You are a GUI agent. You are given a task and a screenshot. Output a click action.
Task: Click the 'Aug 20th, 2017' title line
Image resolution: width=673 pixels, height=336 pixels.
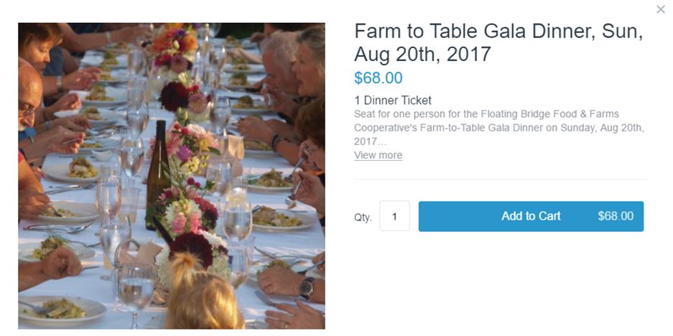point(422,54)
